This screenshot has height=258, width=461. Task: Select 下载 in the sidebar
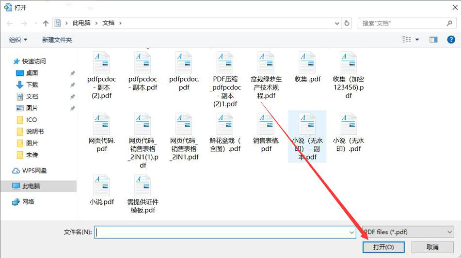point(27,85)
